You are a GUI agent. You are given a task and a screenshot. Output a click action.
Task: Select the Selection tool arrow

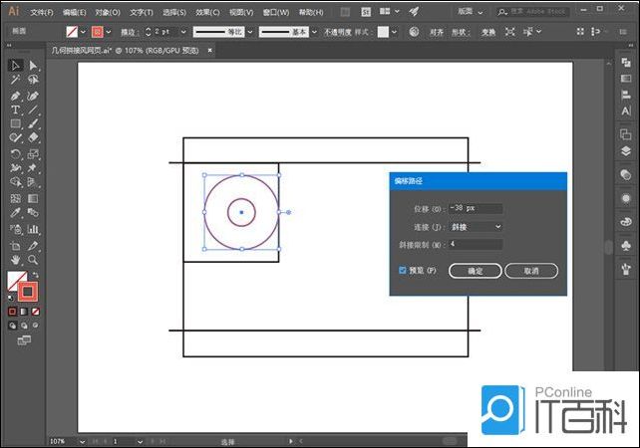15,65
